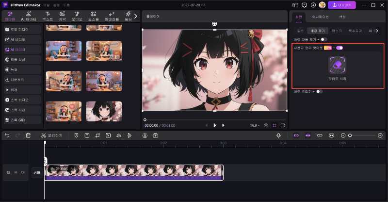The height and width of the screenshot is (202, 388).
Task: Enter fullscreen preview
Action: coord(283,125)
